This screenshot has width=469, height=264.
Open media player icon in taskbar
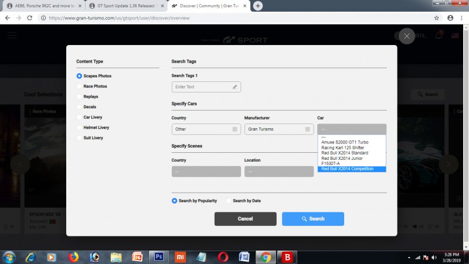(x=52, y=257)
